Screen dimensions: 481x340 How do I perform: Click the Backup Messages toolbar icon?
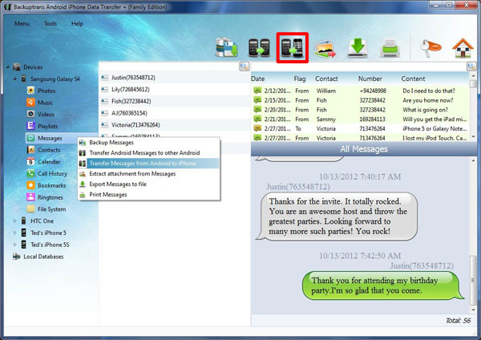click(x=226, y=47)
